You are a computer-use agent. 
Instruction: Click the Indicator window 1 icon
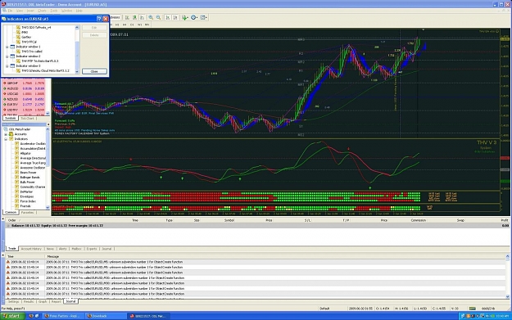[x=12, y=47]
